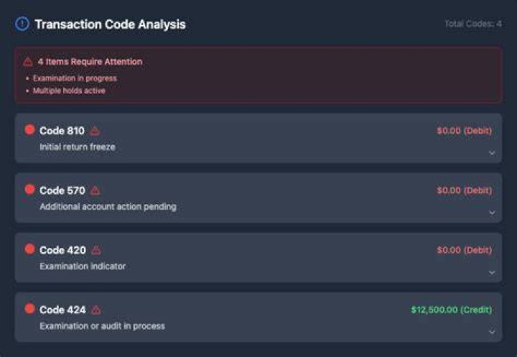Click the red status dot for Code 810
The height and width of the screenshot is (357, 517).
tap(29, 130)
